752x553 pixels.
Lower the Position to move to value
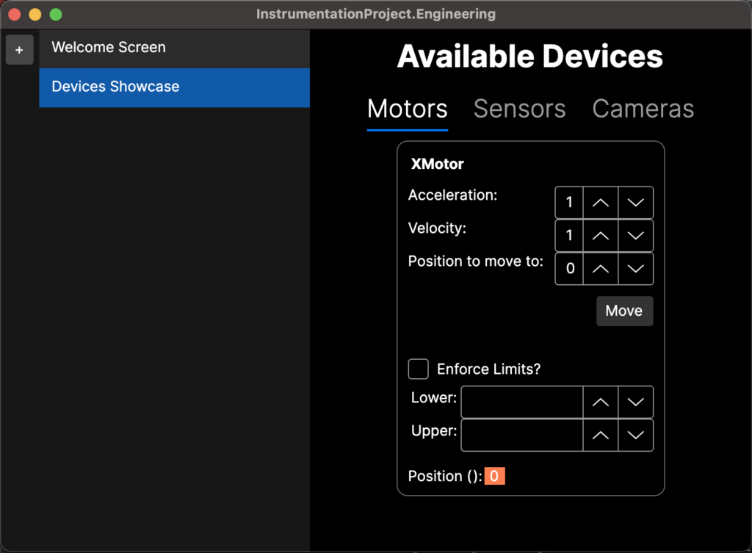(635, 269)
